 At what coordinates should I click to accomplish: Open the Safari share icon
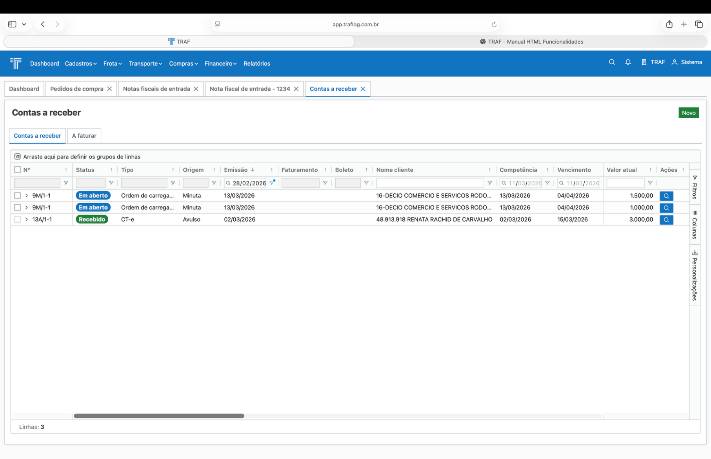669,24
